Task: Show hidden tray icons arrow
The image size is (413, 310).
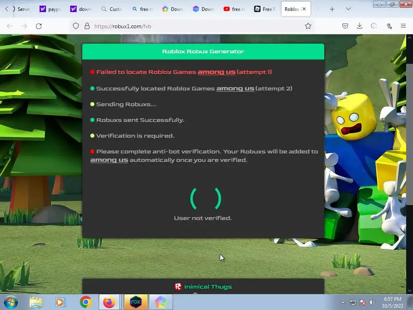Action: click(x=343, y=303)
